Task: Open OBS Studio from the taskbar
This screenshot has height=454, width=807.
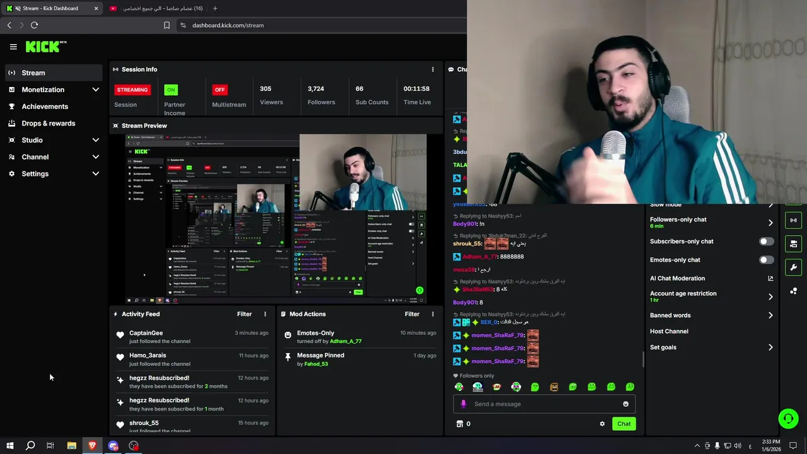Action: (134, 446)
